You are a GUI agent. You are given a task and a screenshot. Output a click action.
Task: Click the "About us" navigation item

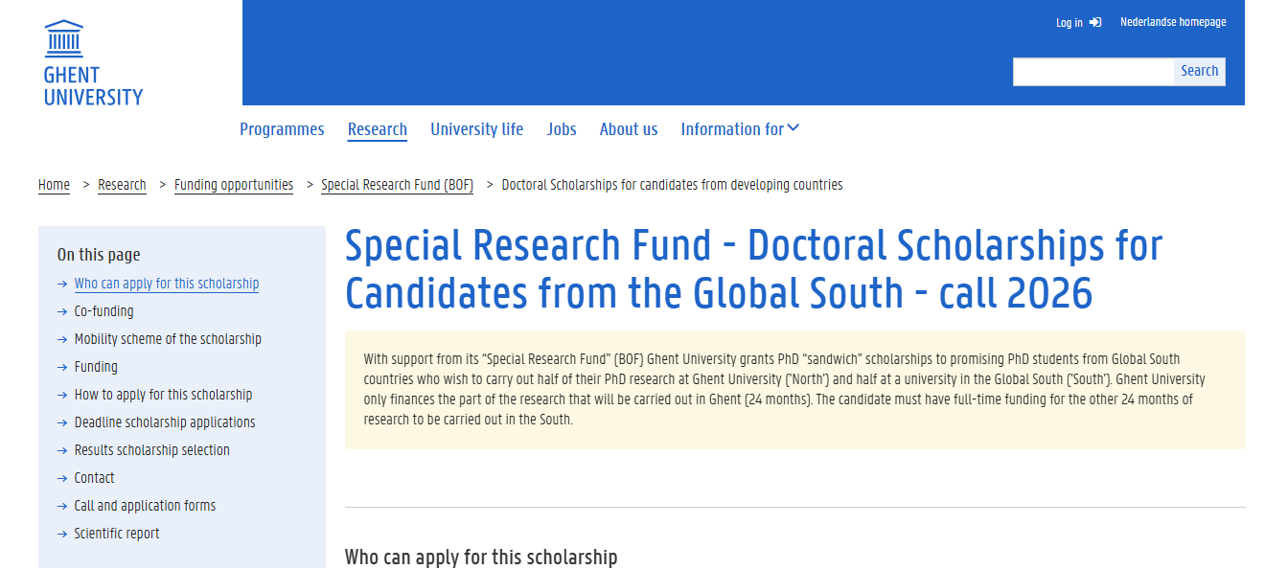click(x=628, y=128)
